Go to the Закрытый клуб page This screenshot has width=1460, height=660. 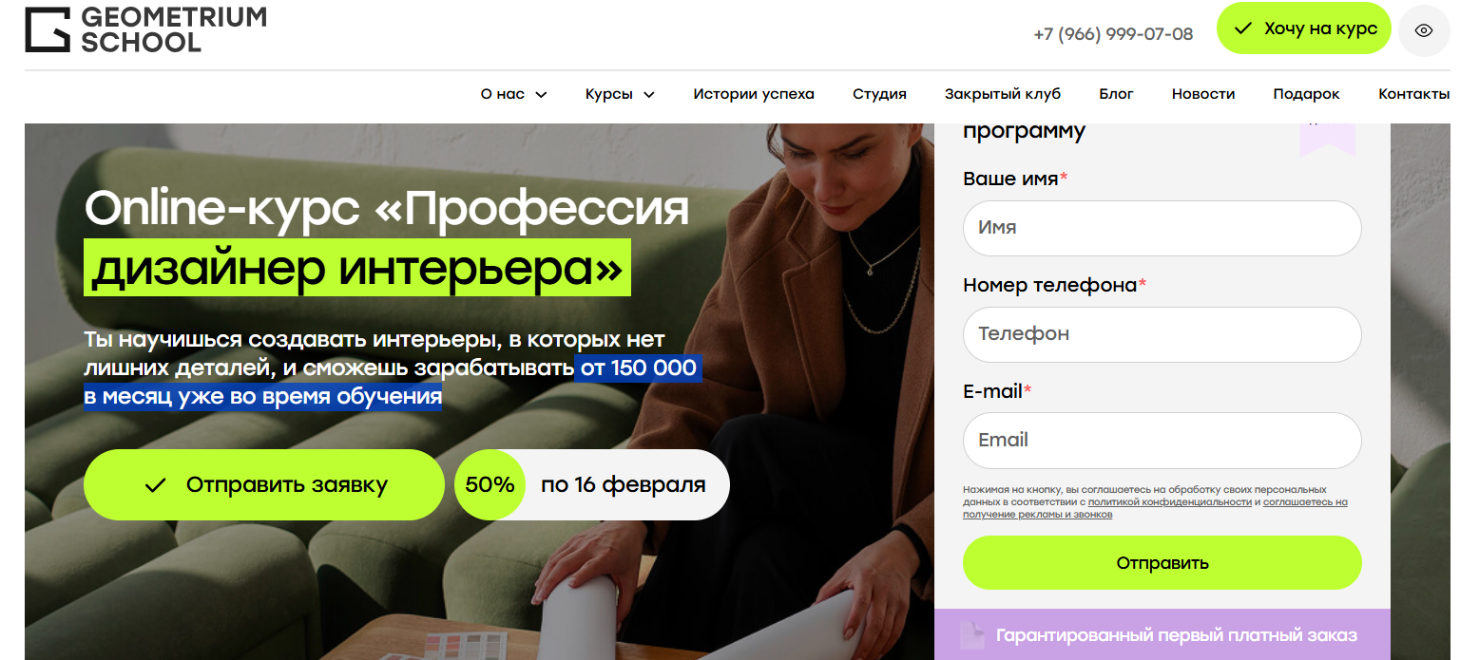click(1003, 94)
